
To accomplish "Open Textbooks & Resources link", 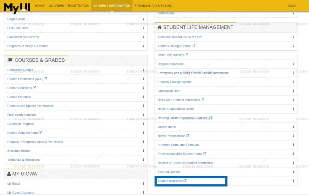I will coord(24,160).
